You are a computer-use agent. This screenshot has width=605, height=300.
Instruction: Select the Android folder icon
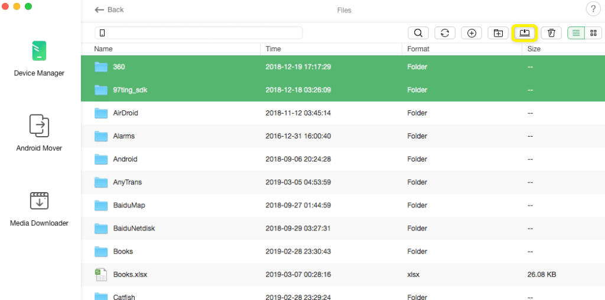pyautogui.click(x=100, y=159)
